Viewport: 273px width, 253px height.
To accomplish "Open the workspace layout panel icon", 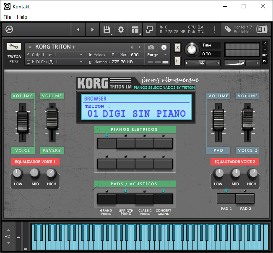I will click(x=135, y=29).
